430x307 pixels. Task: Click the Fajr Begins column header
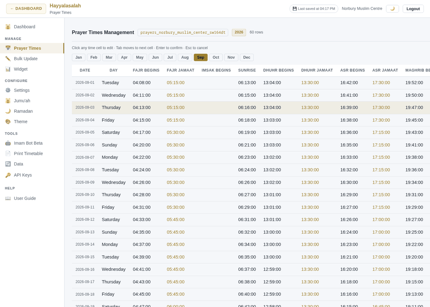click(146, 70)
